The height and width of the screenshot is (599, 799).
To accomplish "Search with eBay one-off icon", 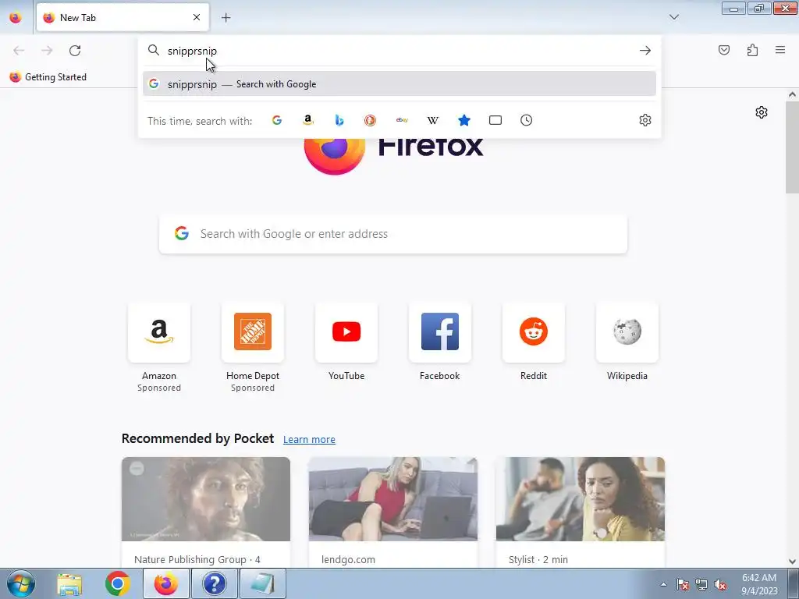I will 402,120.
